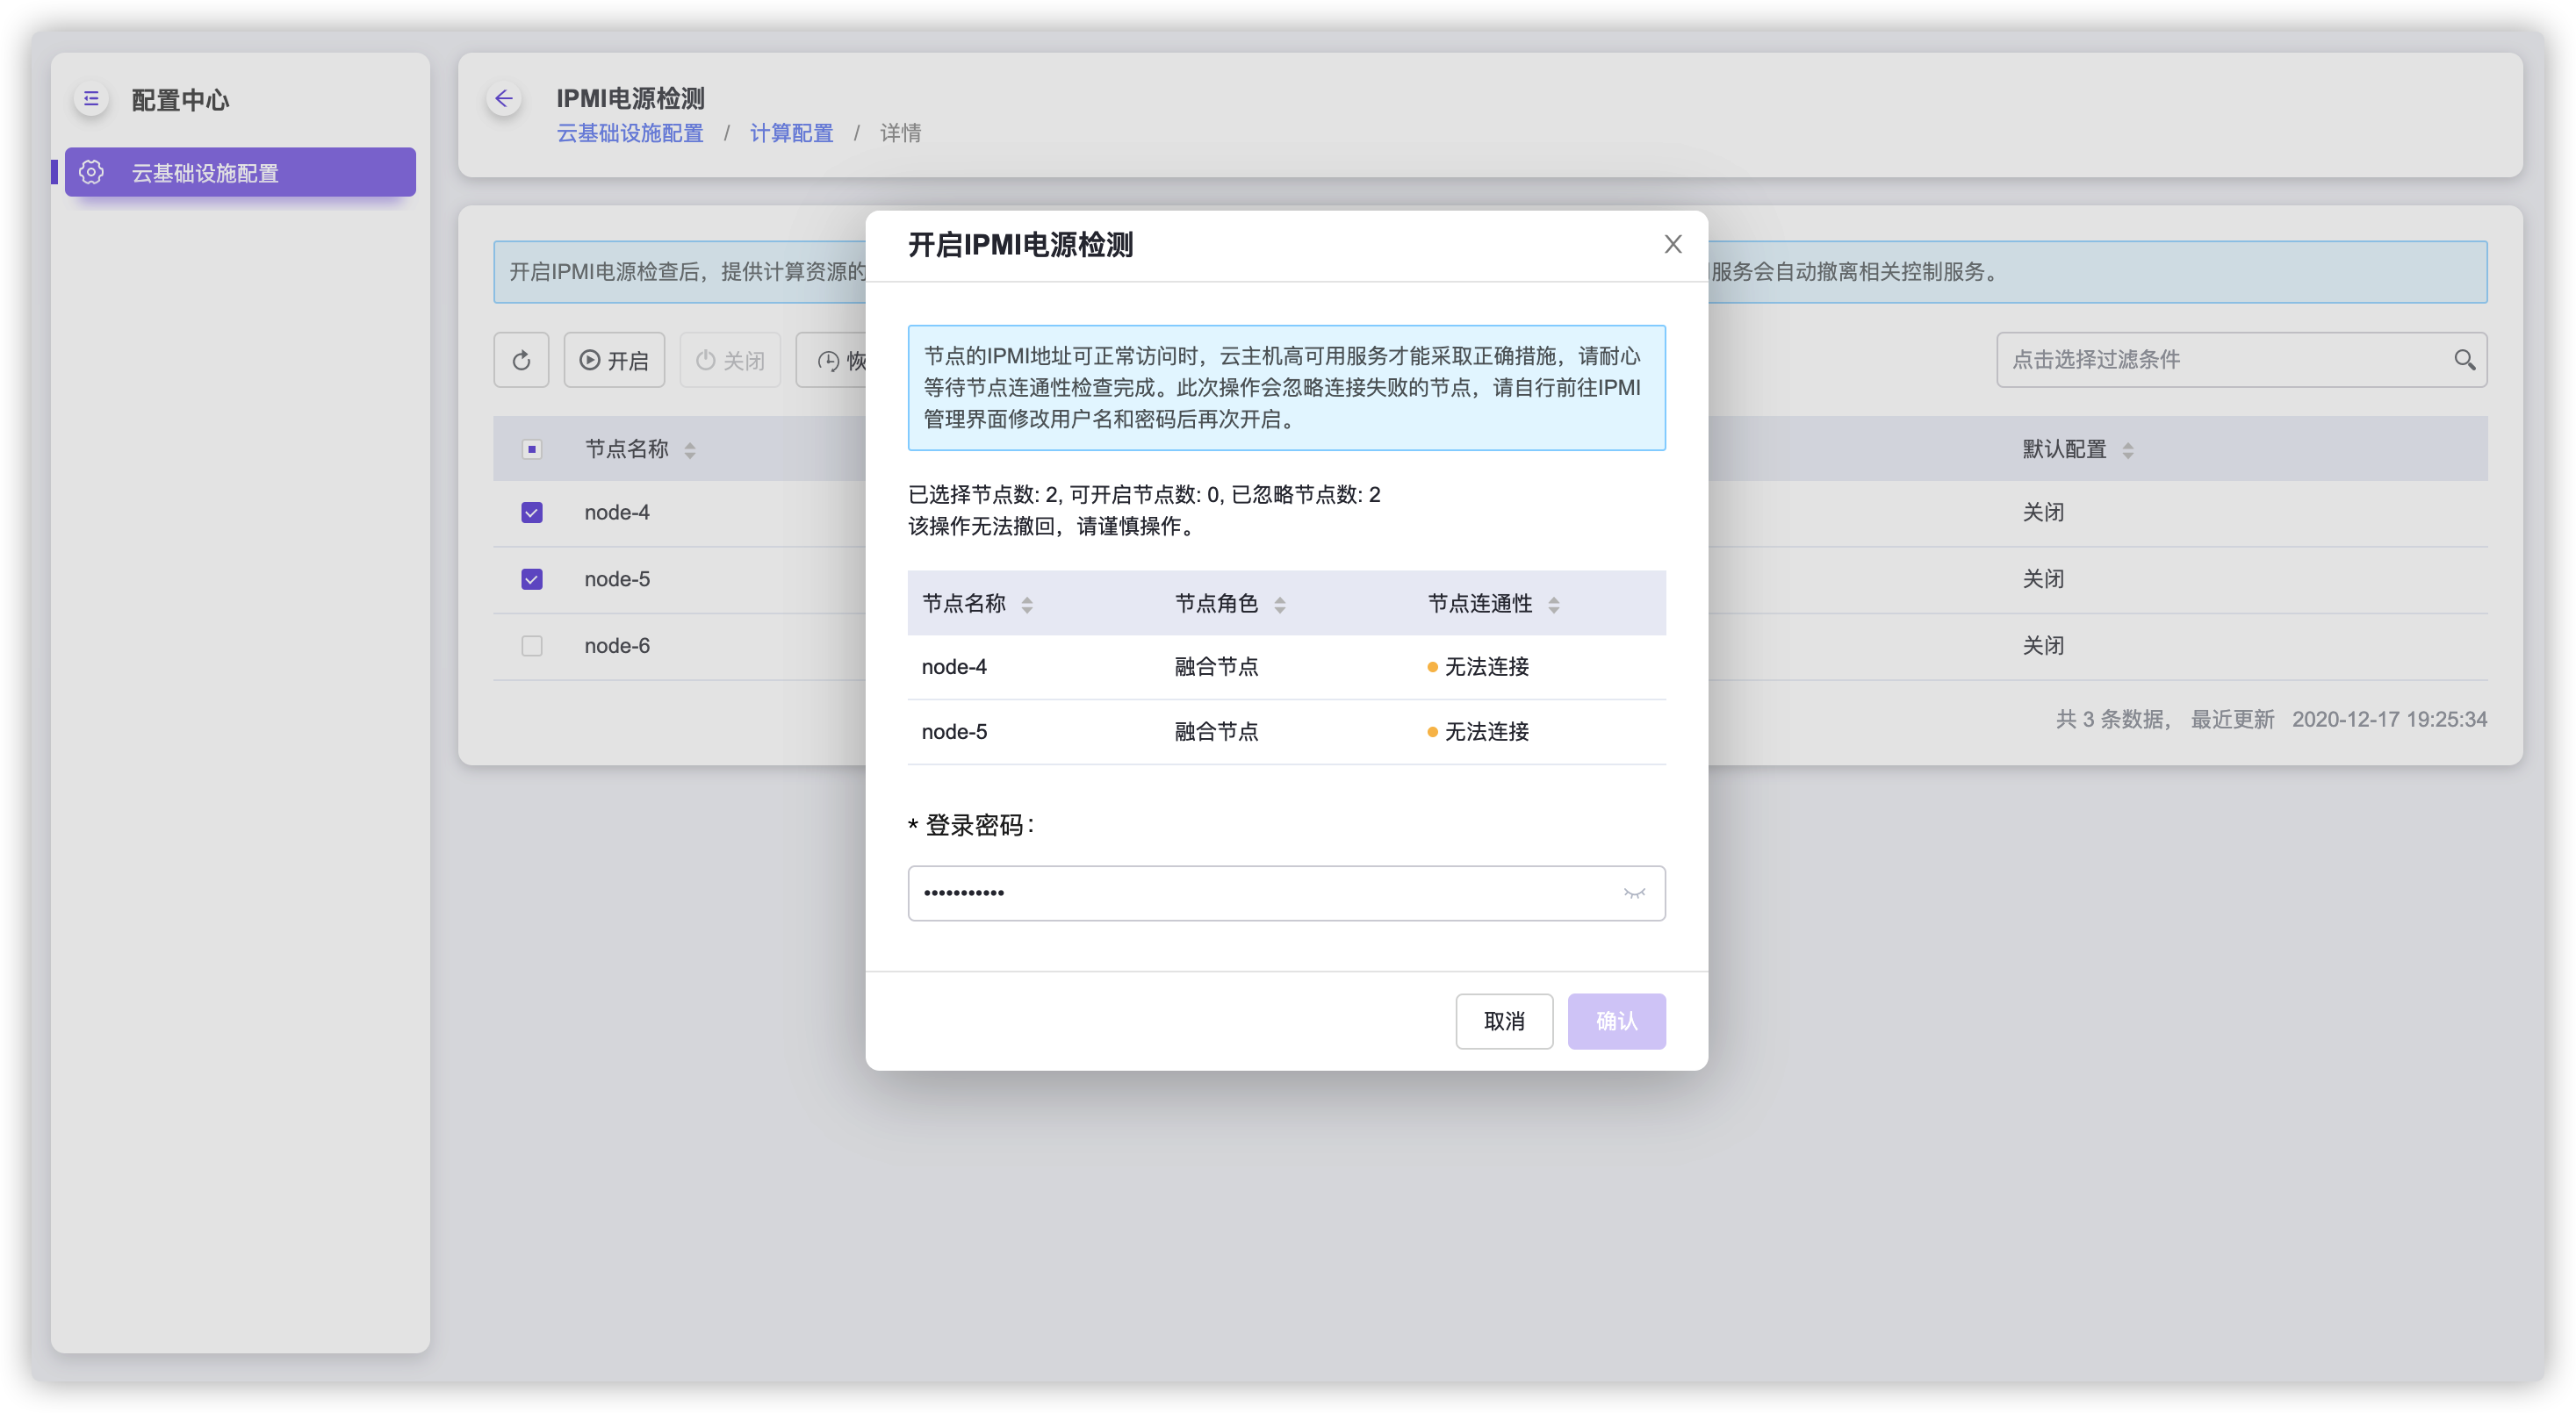The width and height of the screenshot is (2576, 1413).
Task: Click the back arrow beside IPMI电源检测
Action: pos(504,99)
